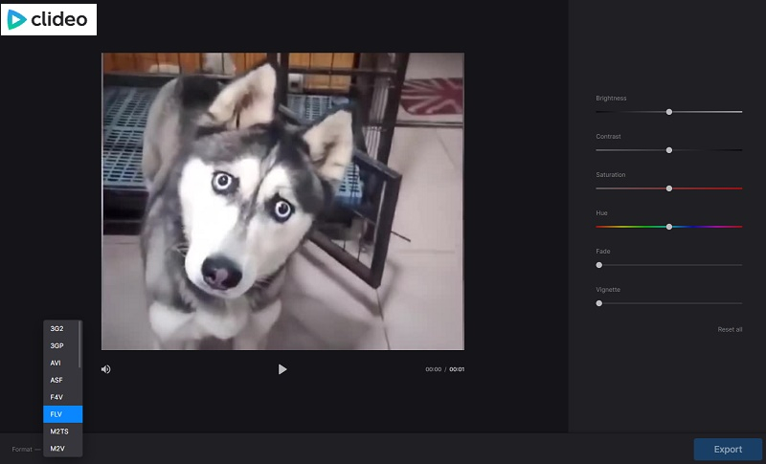Click the Saturation slider handle
This screenshot has width=766, height=464.
coord(669,188)
